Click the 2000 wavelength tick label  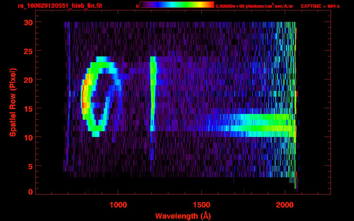[x=285, y=205]
